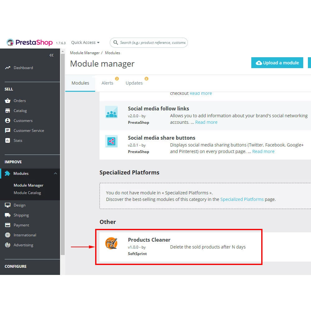This screenshot has height=311, width=311.
Task: Click Read more for Social media share buttons
Action: click(263, 151)
